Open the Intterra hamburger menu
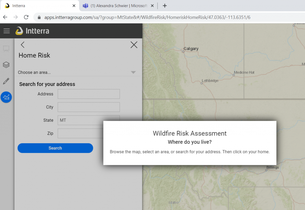Screen dimensions: 305x210 (7, 31)
